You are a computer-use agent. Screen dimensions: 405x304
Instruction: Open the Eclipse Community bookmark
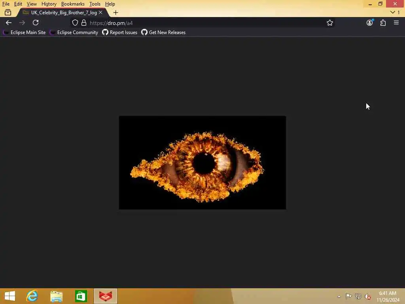pos(74,32)
